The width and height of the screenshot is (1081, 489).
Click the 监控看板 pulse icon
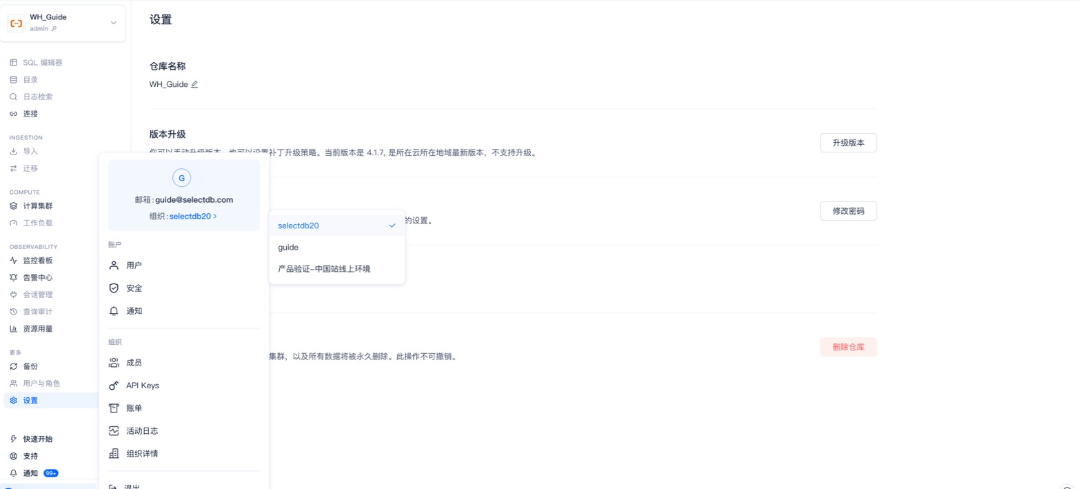pyautogui.click(x=13, y=261)
